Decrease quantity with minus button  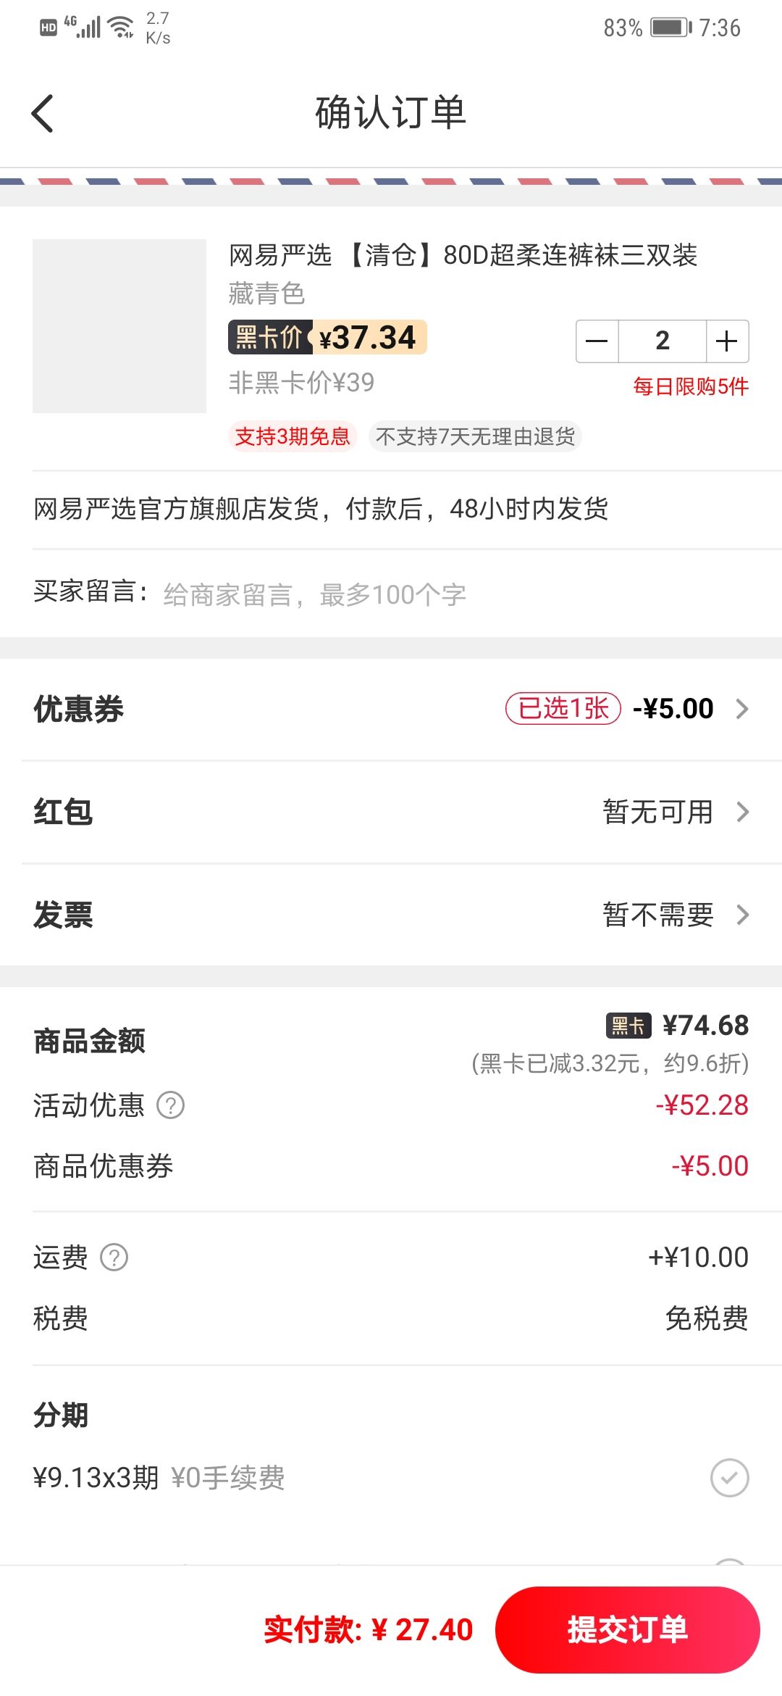pos(597,341)
